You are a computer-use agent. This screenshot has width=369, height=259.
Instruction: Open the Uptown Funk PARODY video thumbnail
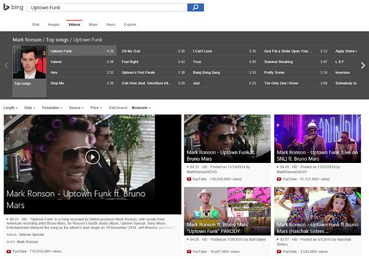coord(227,210)
